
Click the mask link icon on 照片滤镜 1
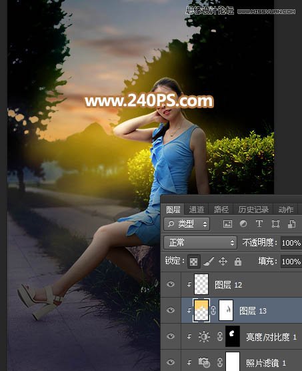[220, 362]
